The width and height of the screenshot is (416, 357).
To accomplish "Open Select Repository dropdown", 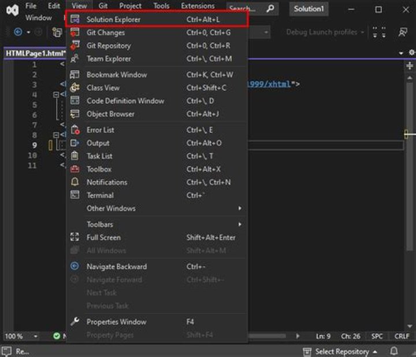I will [x=375, y=352].
